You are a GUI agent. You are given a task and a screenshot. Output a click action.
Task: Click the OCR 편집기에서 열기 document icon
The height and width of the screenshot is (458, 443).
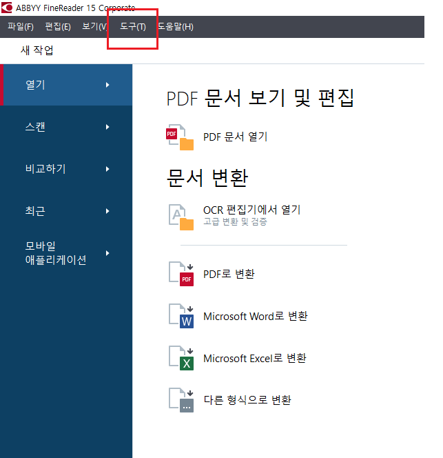[181, 217]
